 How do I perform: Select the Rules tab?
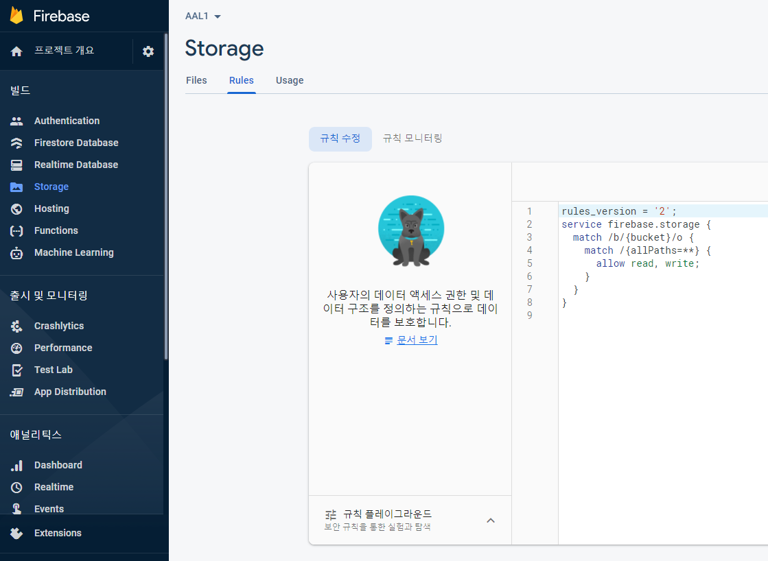click(242, 80)
